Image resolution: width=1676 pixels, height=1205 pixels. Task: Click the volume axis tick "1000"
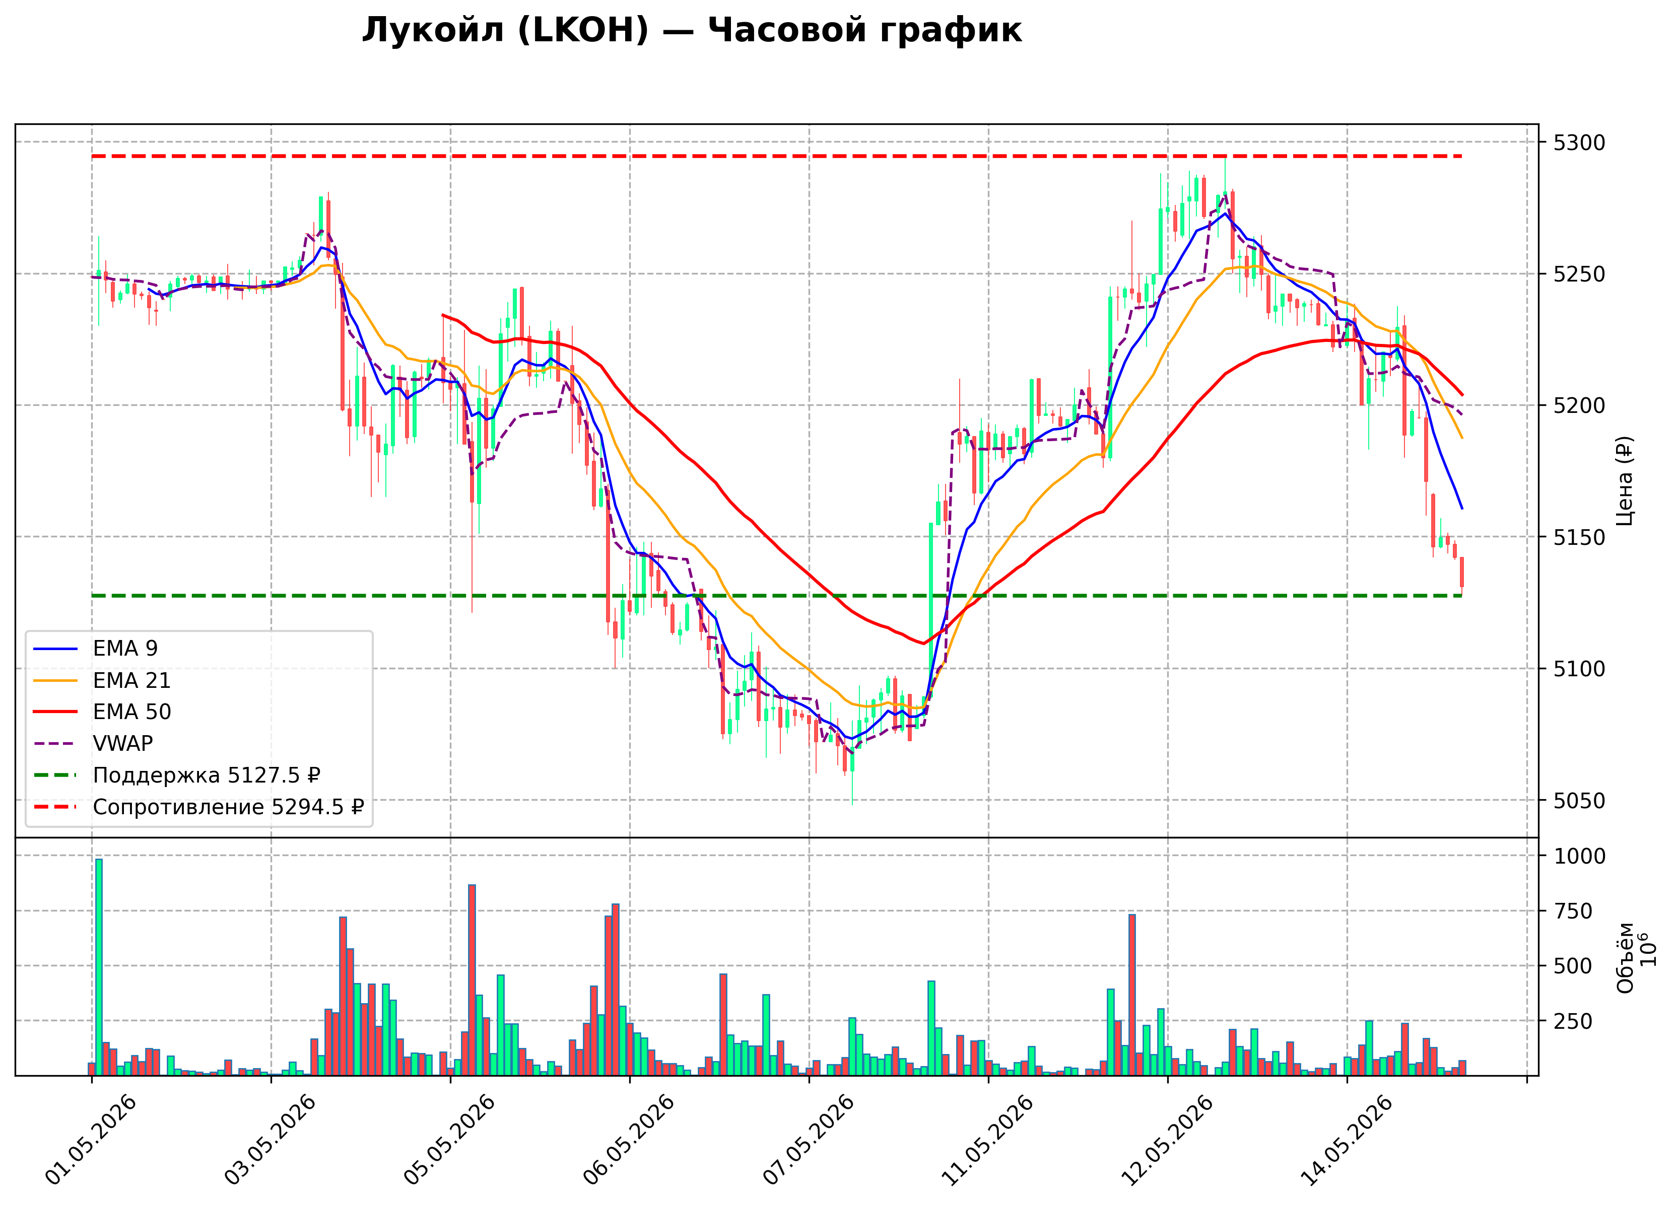[1580, 856]
